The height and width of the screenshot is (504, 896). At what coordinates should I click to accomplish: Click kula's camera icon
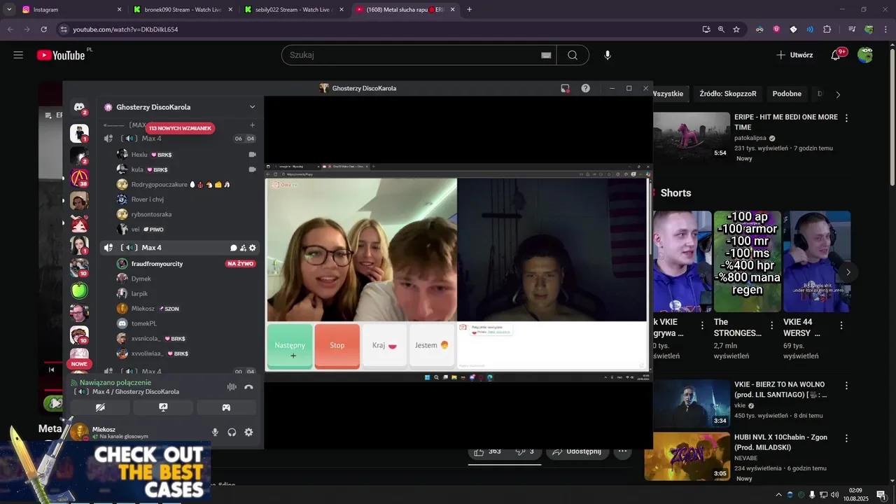[252, 169]
